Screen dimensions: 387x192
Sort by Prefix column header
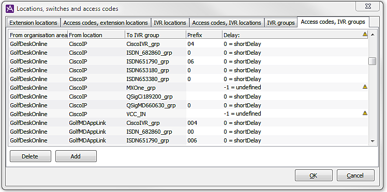[x=204, y=35]
